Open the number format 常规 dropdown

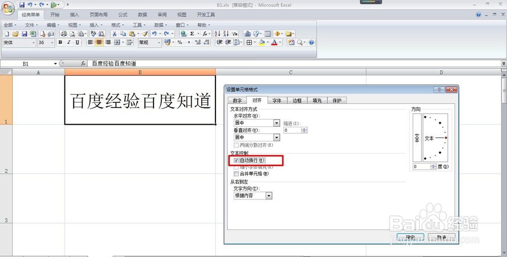(159, 43)
